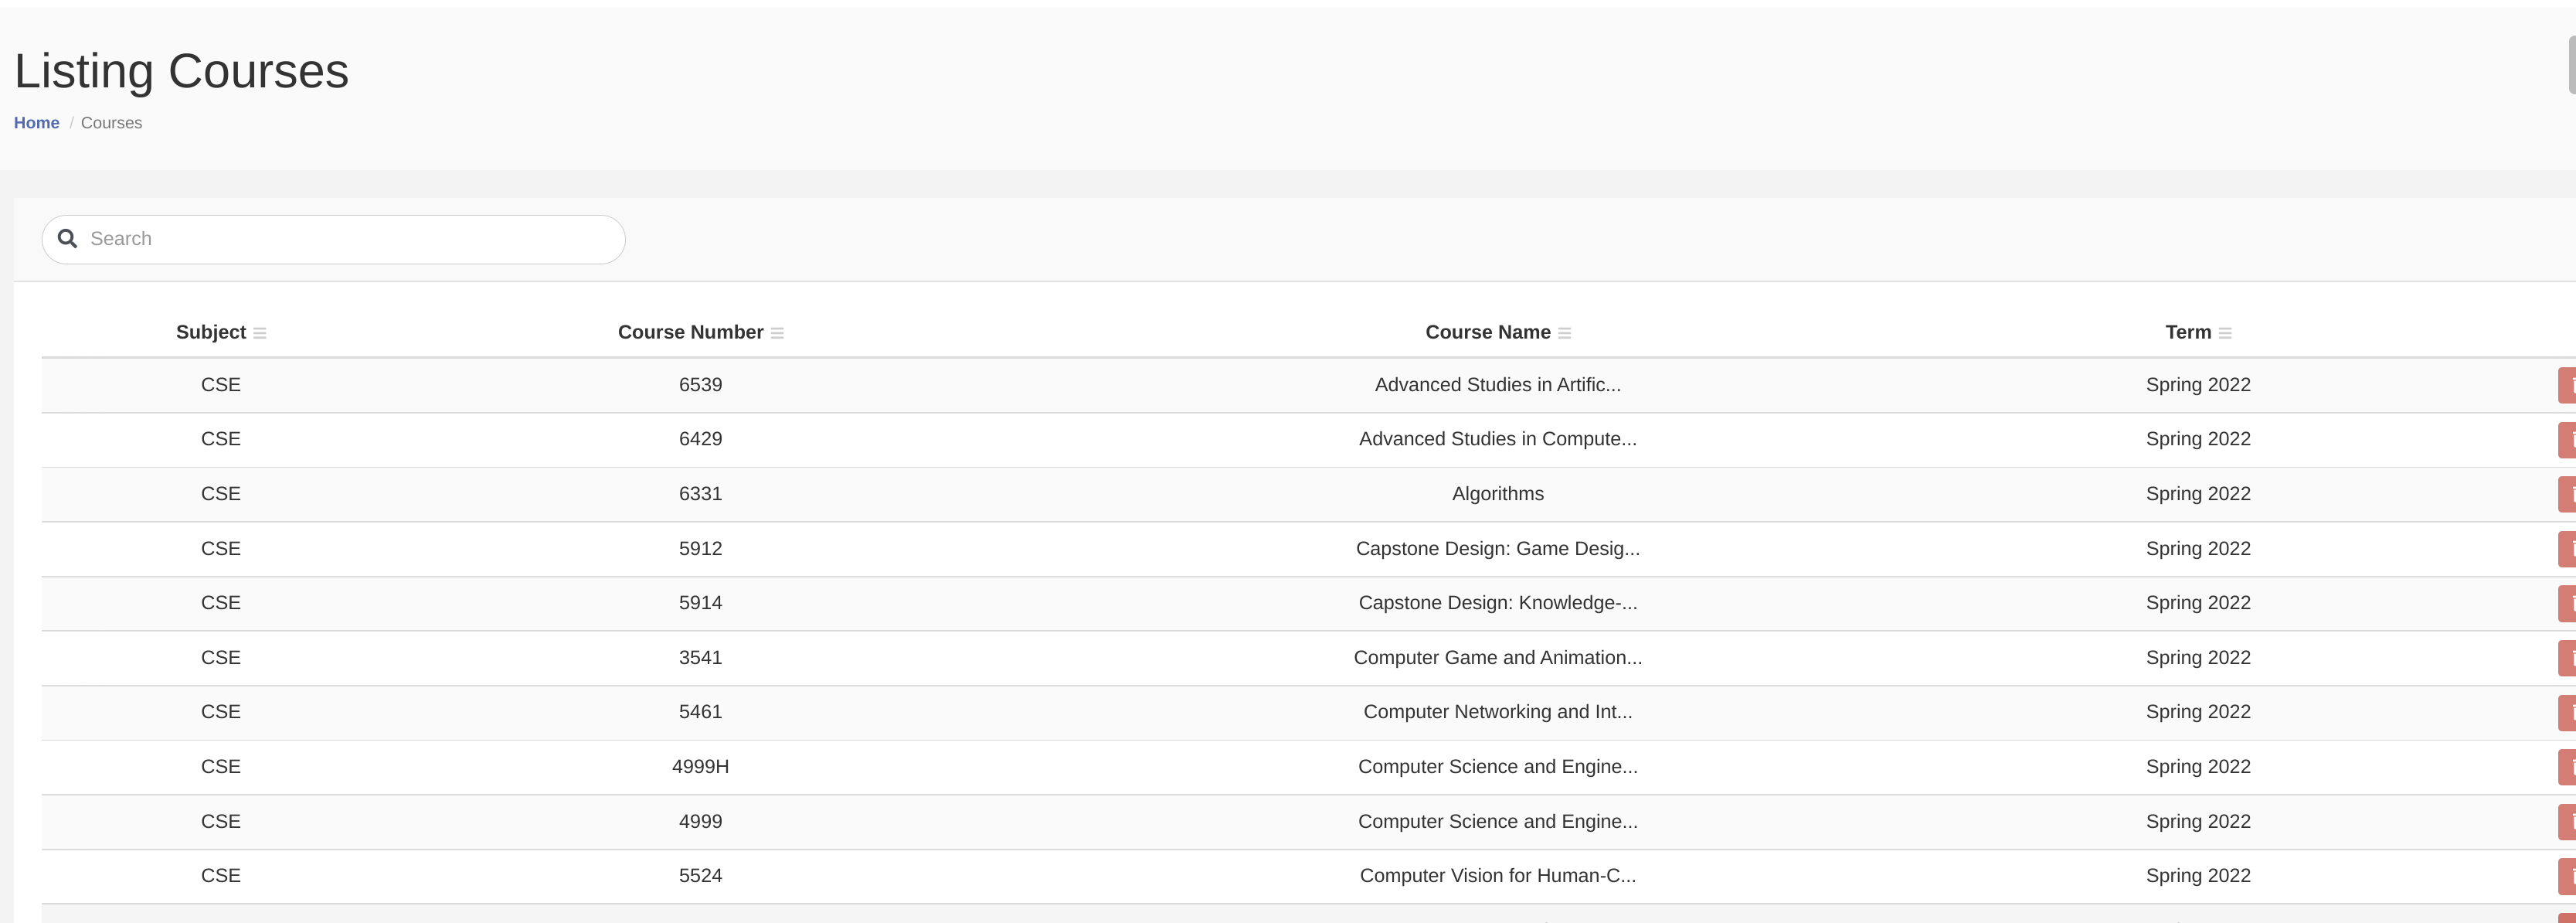
Task: Click trash button for course 5461
Action: tap(2566, 712)
